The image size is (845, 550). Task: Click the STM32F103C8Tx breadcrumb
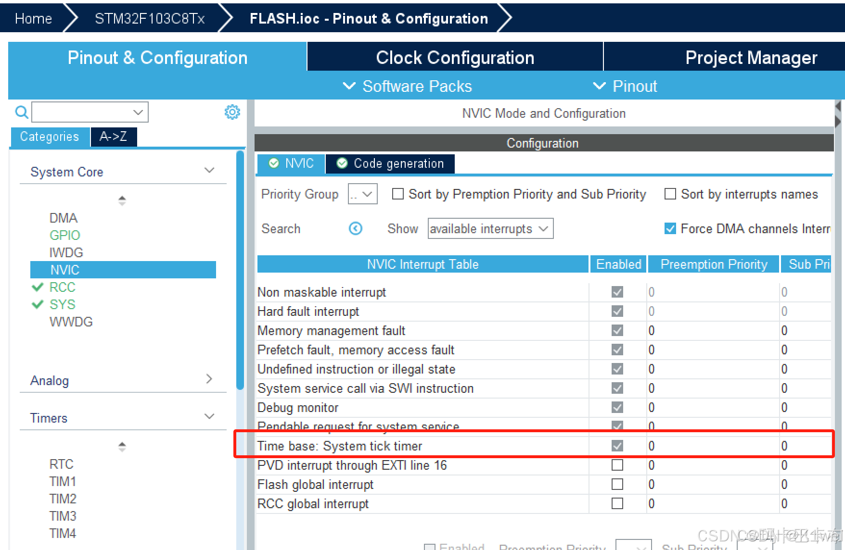(x=150, y=18)
